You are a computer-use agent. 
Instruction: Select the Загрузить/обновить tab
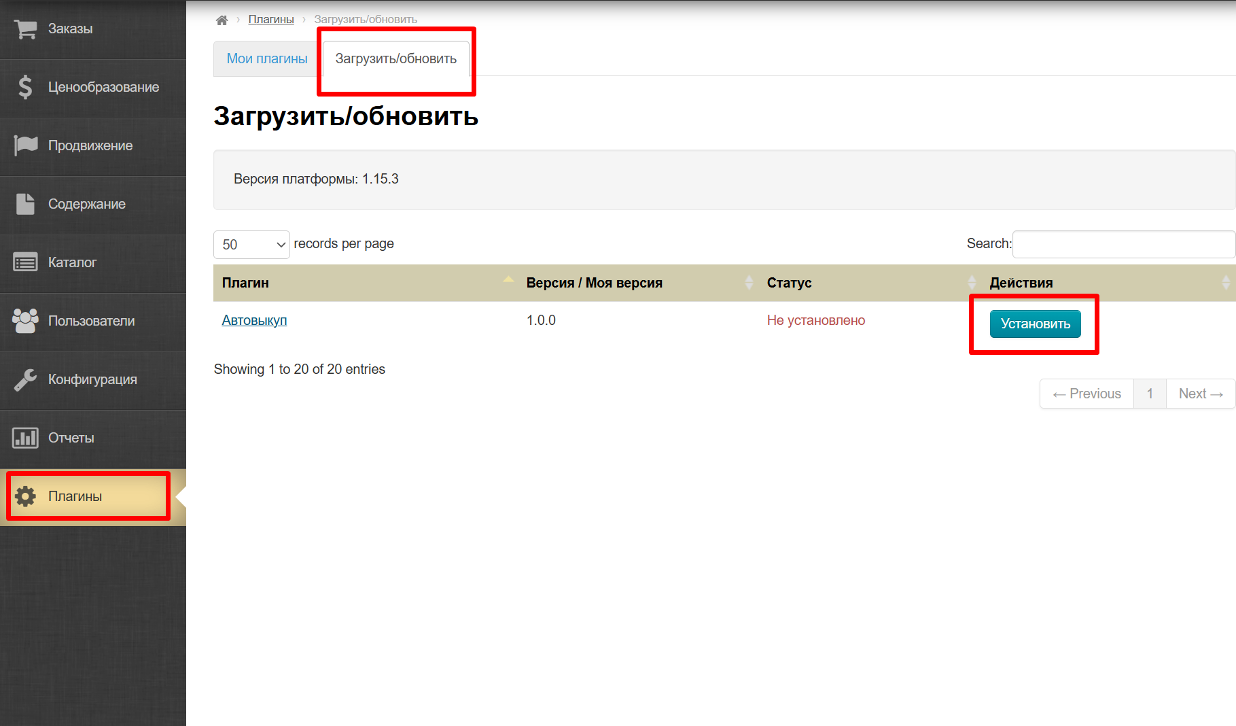click(395, 59)
